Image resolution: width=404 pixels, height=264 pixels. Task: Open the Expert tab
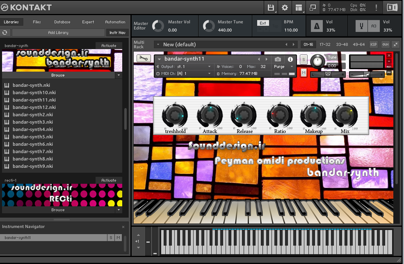[88, 22]
